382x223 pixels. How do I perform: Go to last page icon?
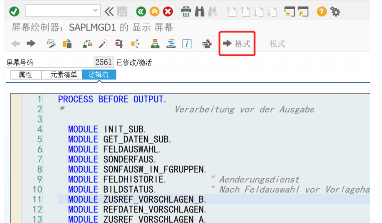[271, 11]
